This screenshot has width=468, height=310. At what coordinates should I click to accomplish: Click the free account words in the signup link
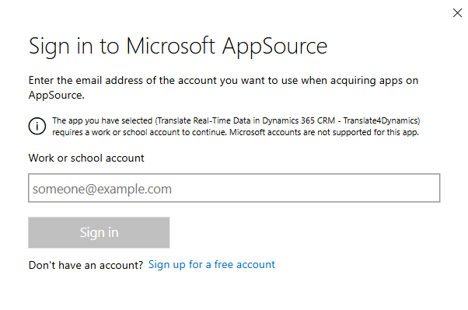[x=244, y=265]
